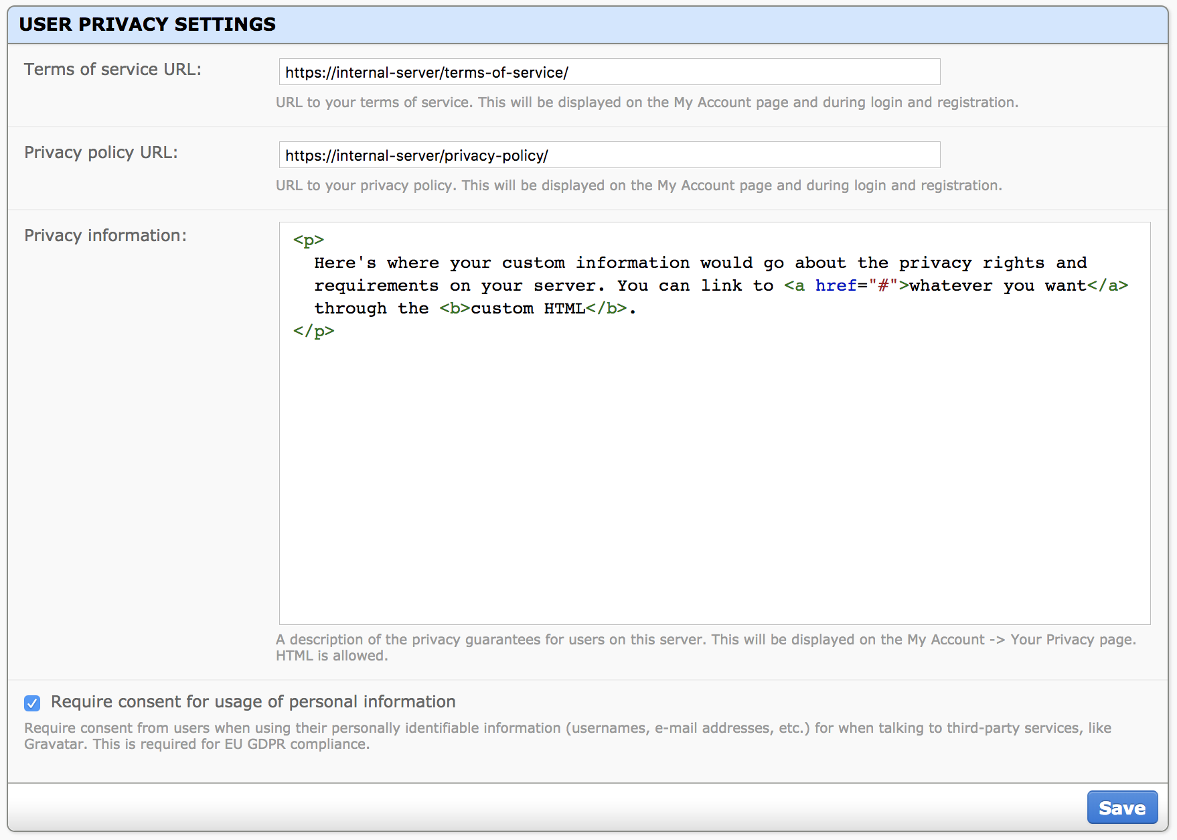The image size is (1177, 840).
Task: Toggle Require consent for personal information checkbox
Action: click(32, 703)
